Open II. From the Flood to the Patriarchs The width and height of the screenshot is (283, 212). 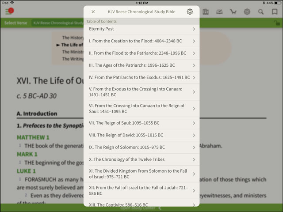[141, 53]
